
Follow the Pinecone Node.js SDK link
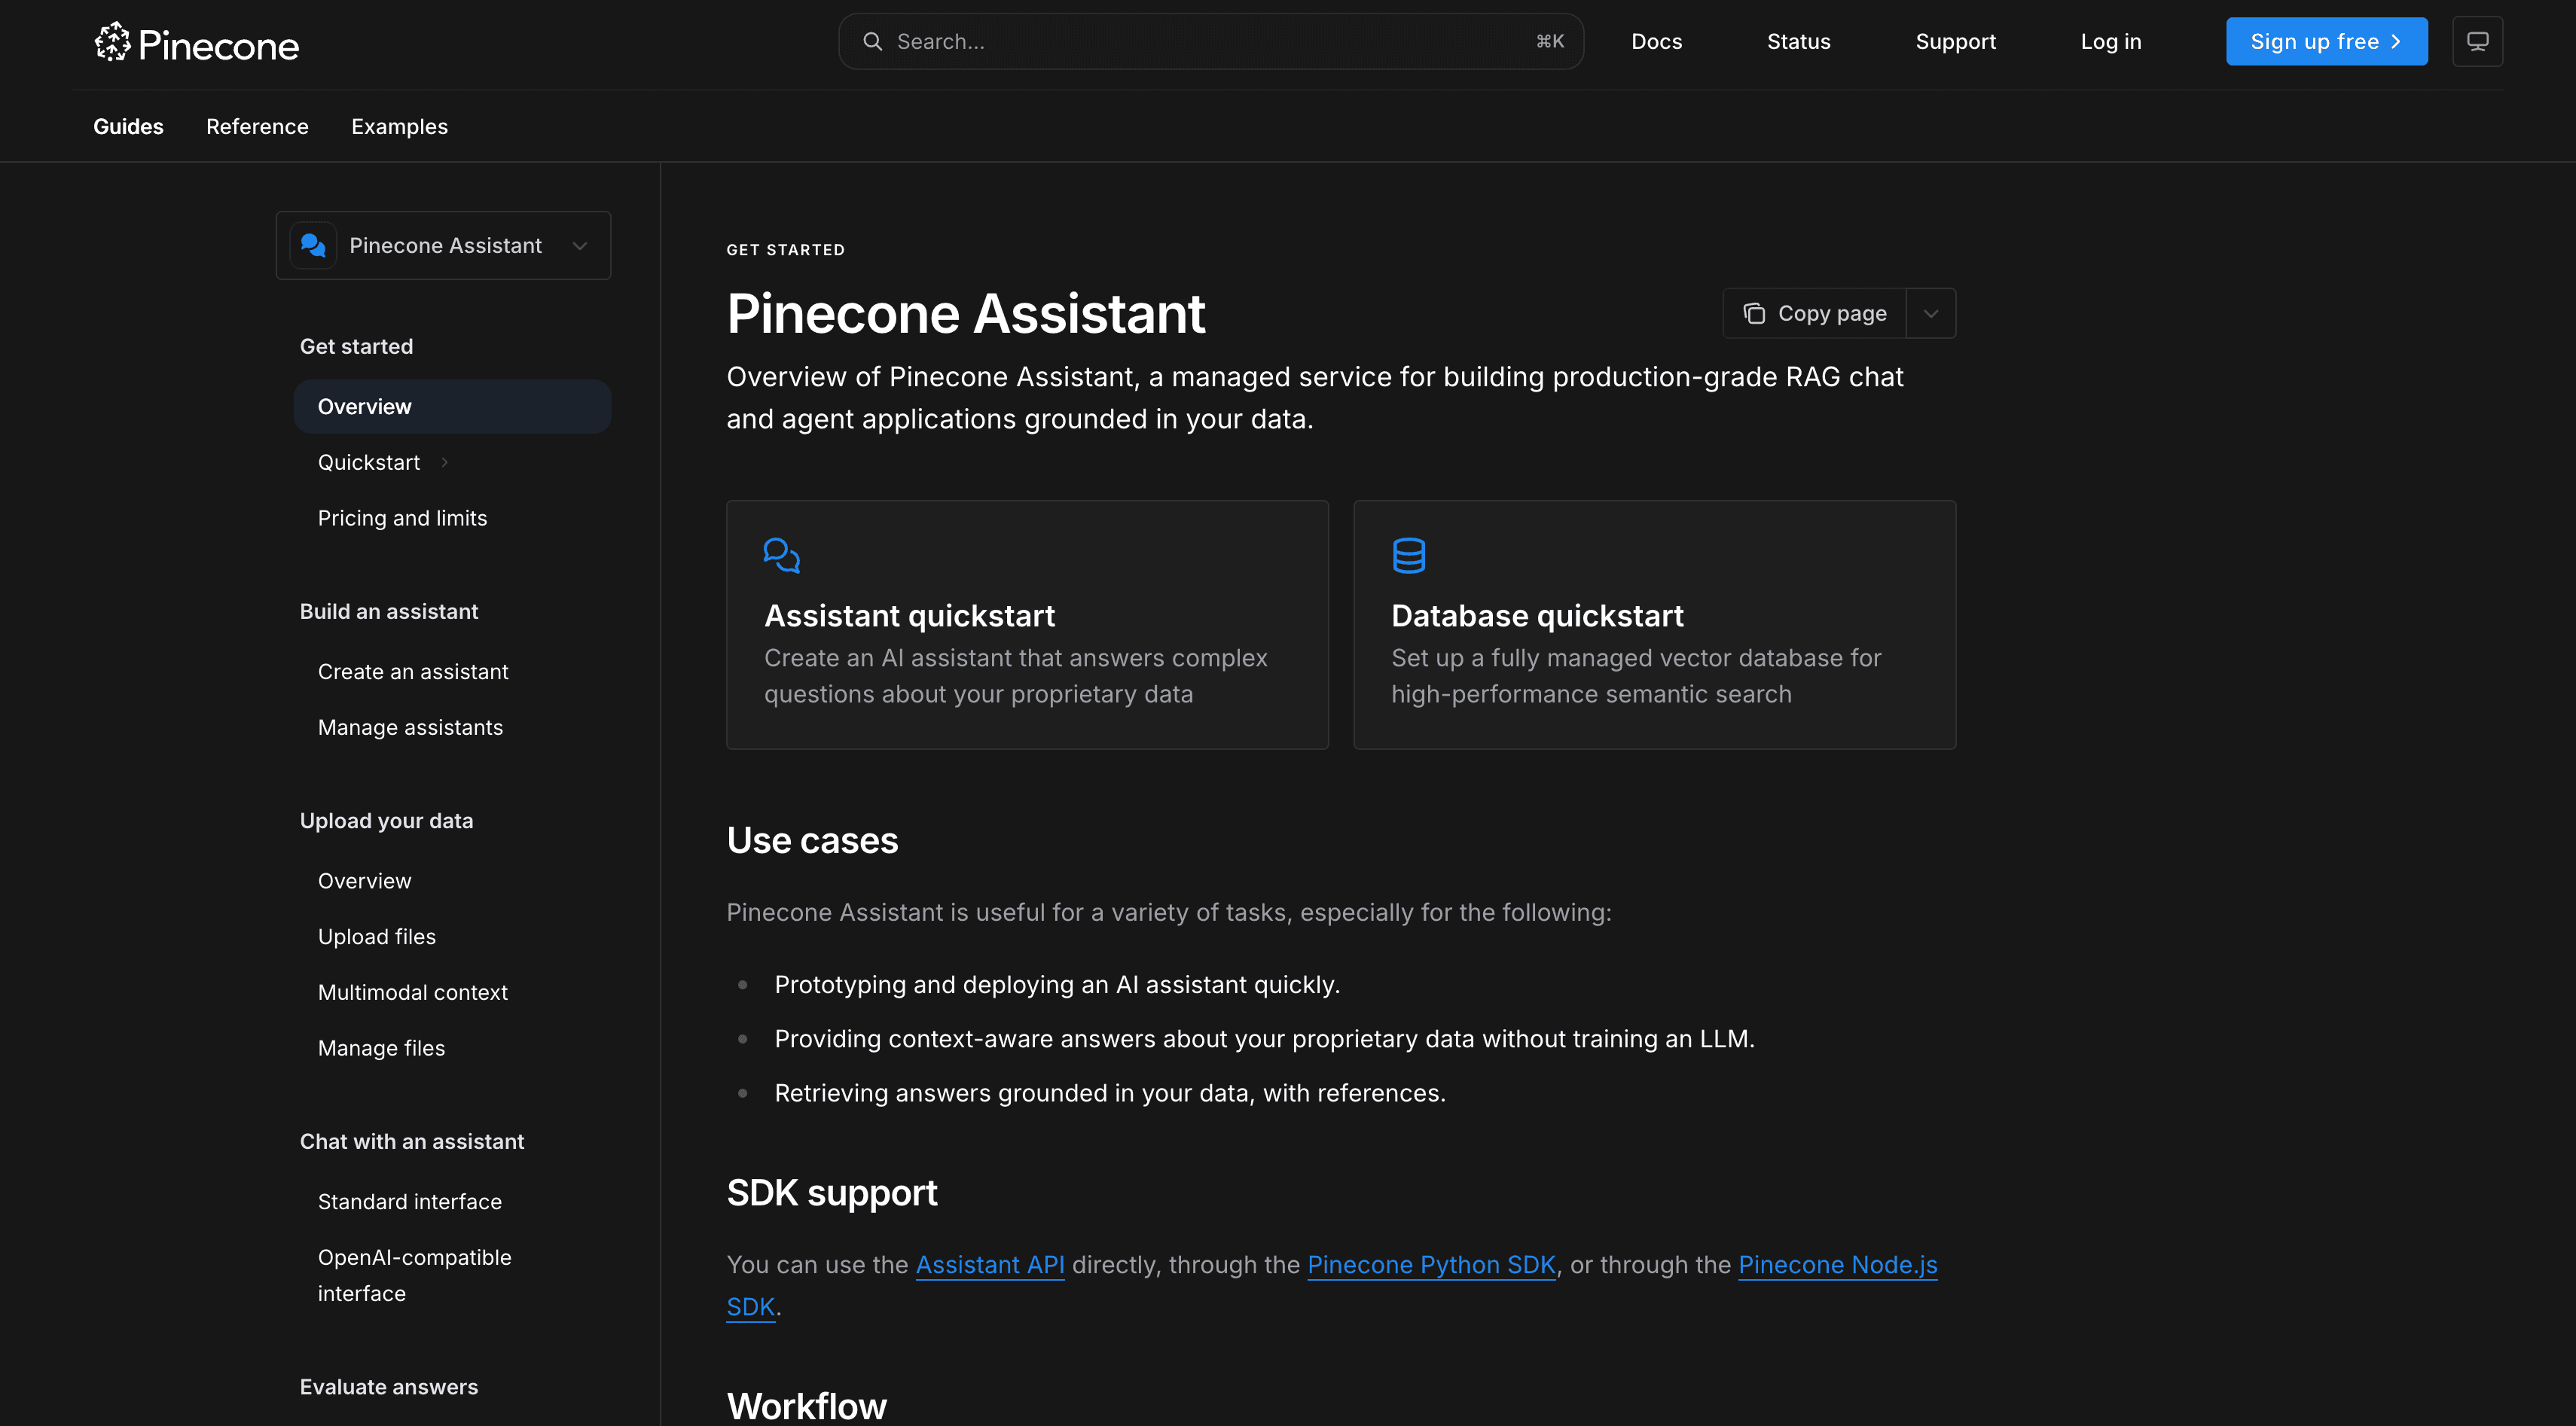(x=1838, y=1265)
